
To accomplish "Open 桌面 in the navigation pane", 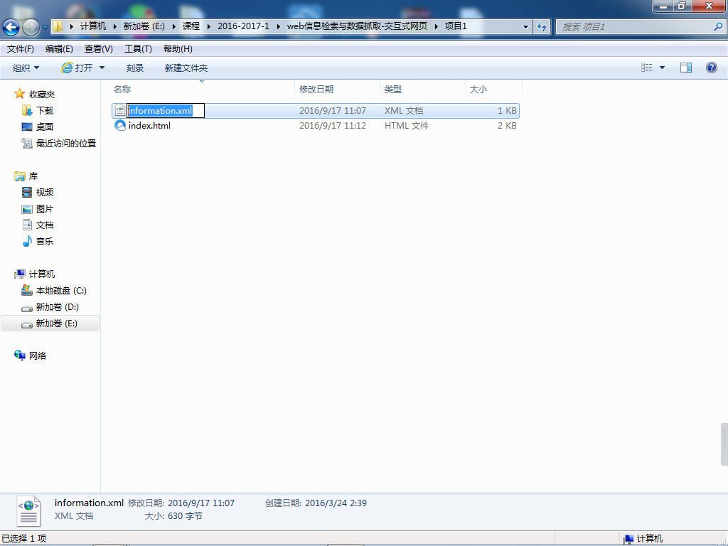I will [38, 127].
